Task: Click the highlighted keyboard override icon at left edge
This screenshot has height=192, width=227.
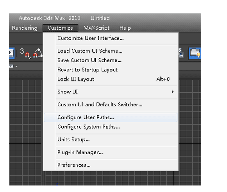Action: pyautogui.click(x=12, y=53)
